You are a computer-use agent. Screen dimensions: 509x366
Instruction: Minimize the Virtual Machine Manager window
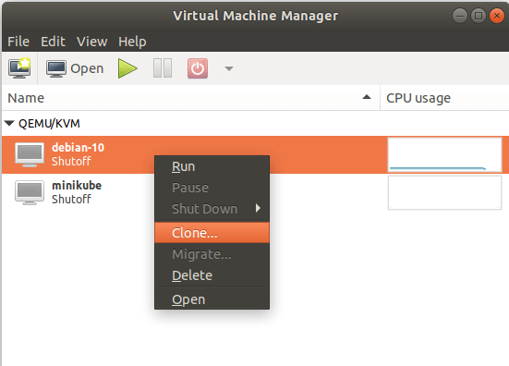460,16
